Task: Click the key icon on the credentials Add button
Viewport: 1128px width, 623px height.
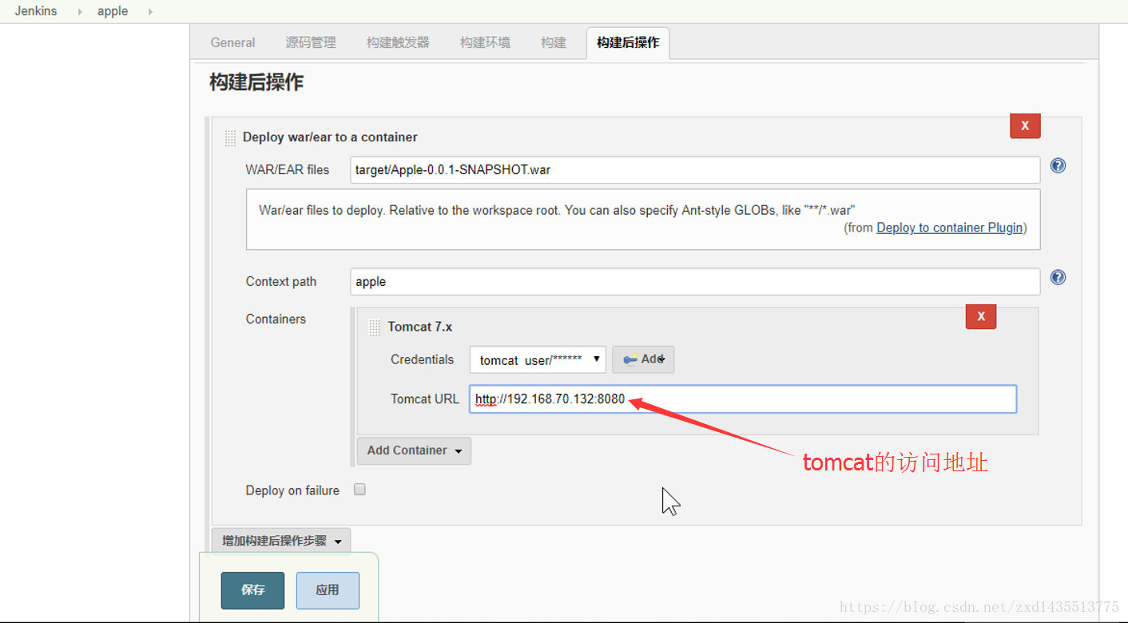Action: 630,359
